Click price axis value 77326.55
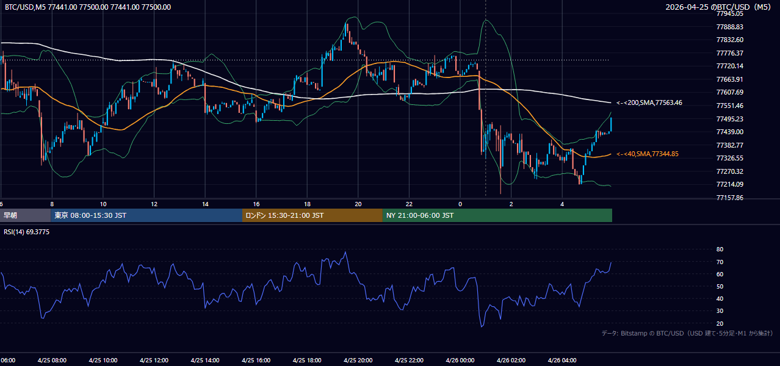Screen dimensions: 780x366 (x=729, y=158)
